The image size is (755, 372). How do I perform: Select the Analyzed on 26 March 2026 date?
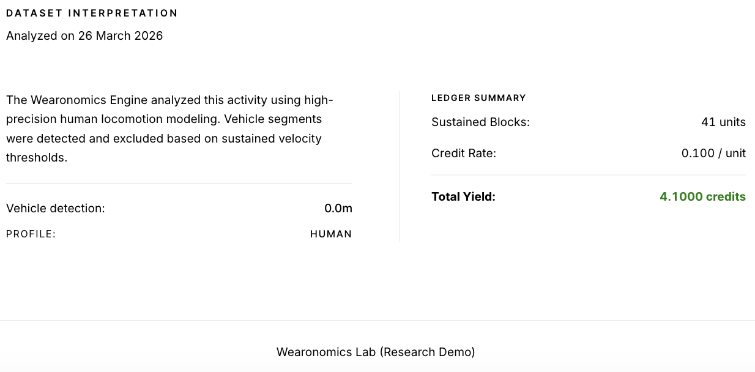tap(84, 35)
